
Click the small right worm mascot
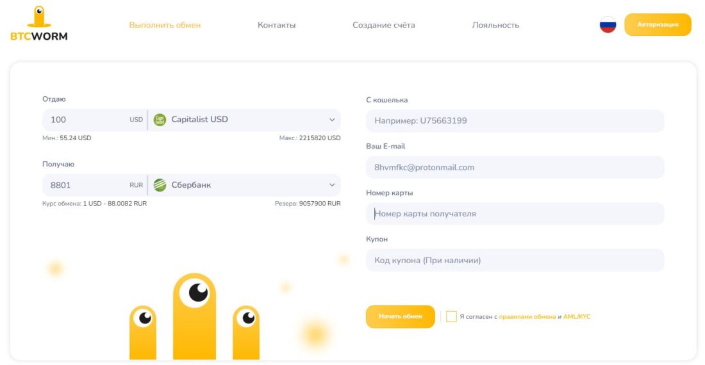click(246, 330)
